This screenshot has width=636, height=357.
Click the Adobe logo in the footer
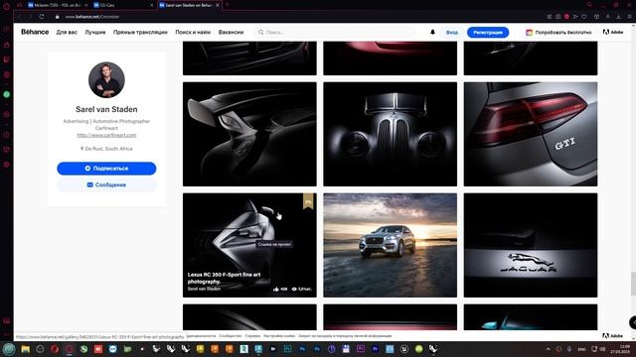[612, 335]
